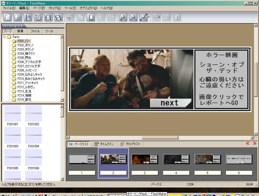Open the ファイル(F) menu

click(x=9, y=8)
